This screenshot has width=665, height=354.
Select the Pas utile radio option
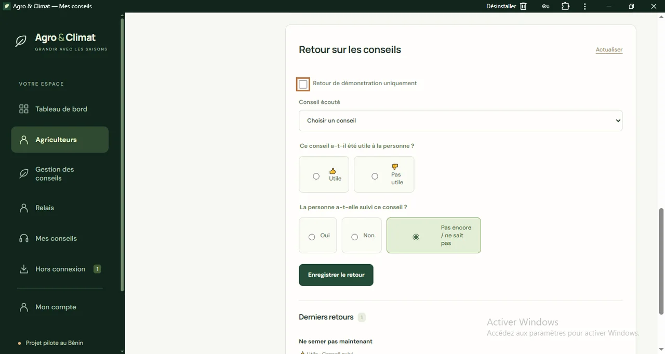coord(375,176)
